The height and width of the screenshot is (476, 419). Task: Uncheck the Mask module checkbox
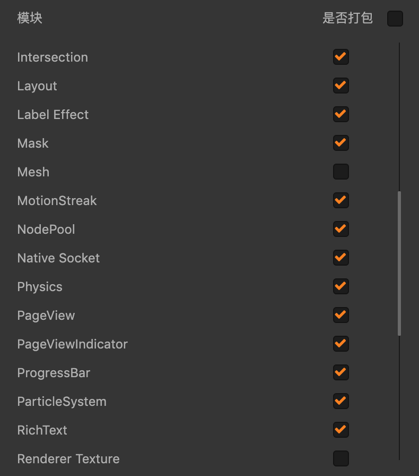pos(341,143)
